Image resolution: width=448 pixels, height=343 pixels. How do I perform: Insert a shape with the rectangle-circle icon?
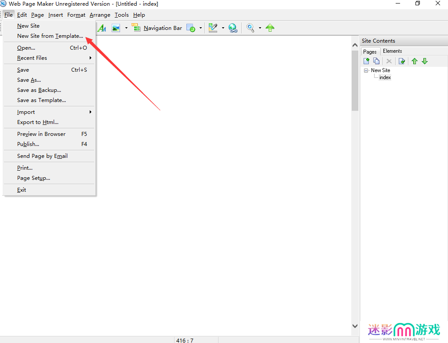click(190, 28)
